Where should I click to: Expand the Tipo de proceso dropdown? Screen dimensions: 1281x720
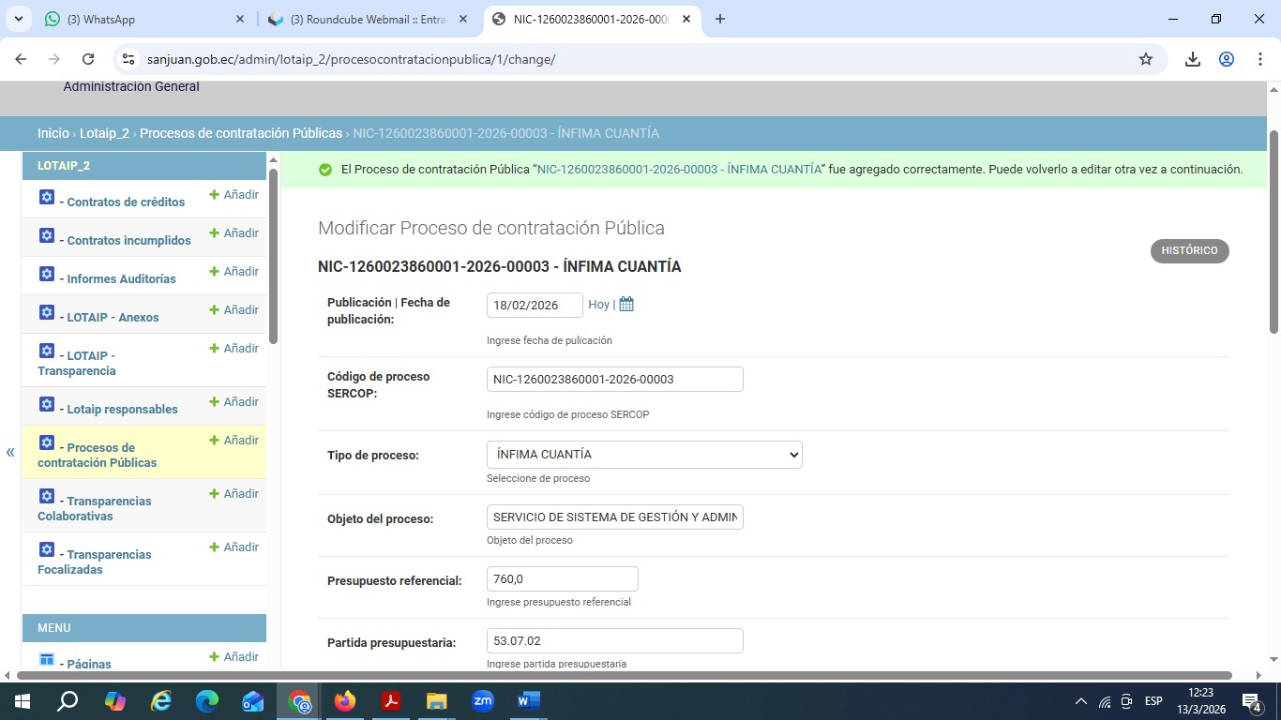[x=644, y=455]
